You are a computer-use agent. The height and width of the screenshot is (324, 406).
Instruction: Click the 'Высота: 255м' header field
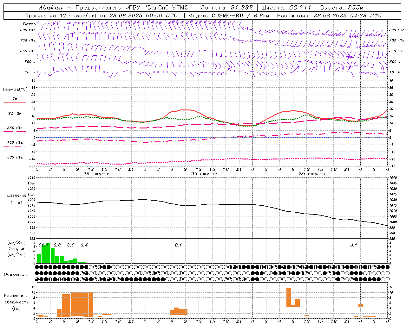click(x=342, y=8)
